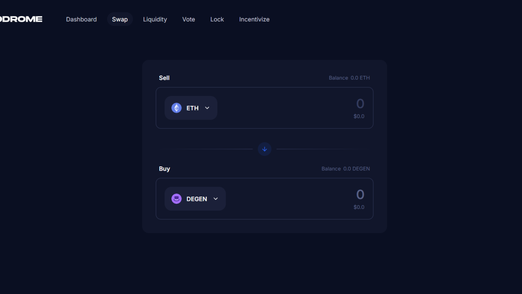This screenshot has width=522, height=294.
Task: Select the Swap tab
Action: (x=120, y=19)
